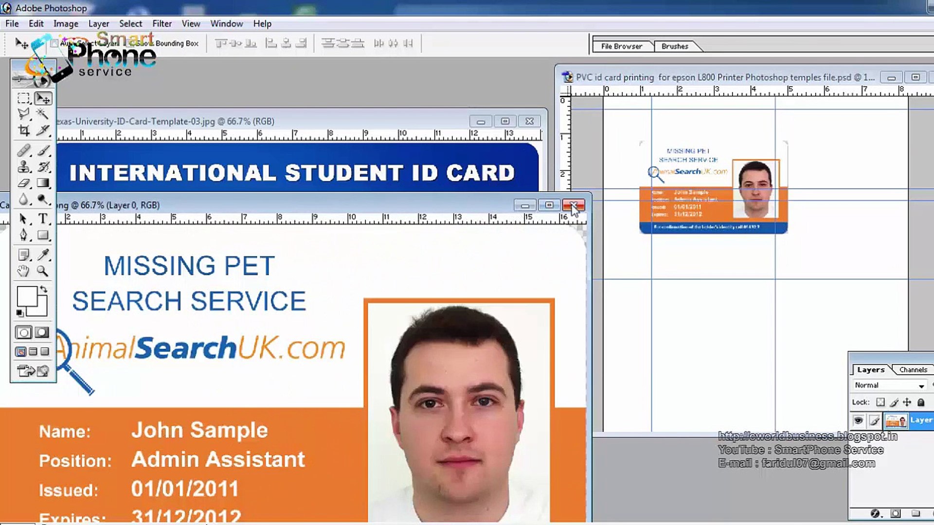Select the Crop tool

point(23,130)
